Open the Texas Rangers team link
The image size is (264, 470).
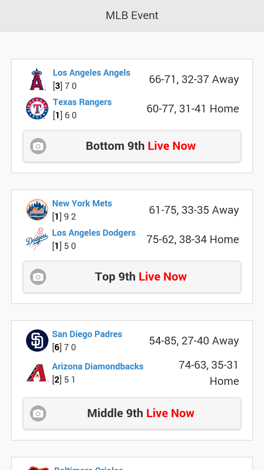pos(82,102)
